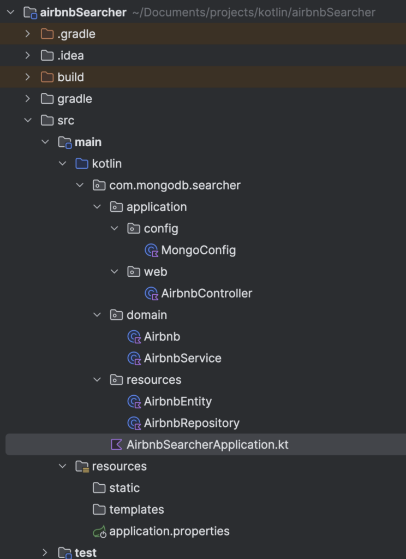This screenshot has width=406, height=559.
Task: Click the Spring leaf icon for application.properties
Action: [x=99, y=531]
